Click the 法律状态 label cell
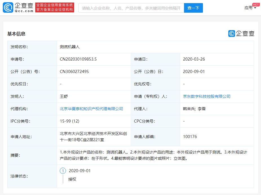The image size is (261, 195). 32,176
